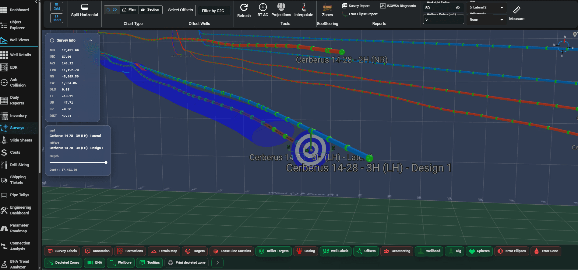
Task: Toggle Worksight Radius eye visibility
Action: coord(458,8)
